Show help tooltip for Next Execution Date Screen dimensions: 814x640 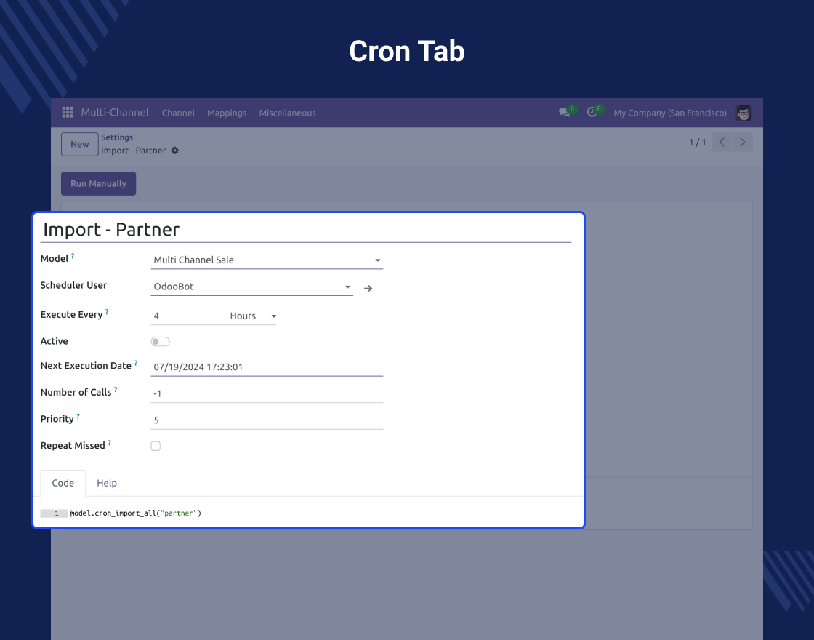(x=136, y=363)
